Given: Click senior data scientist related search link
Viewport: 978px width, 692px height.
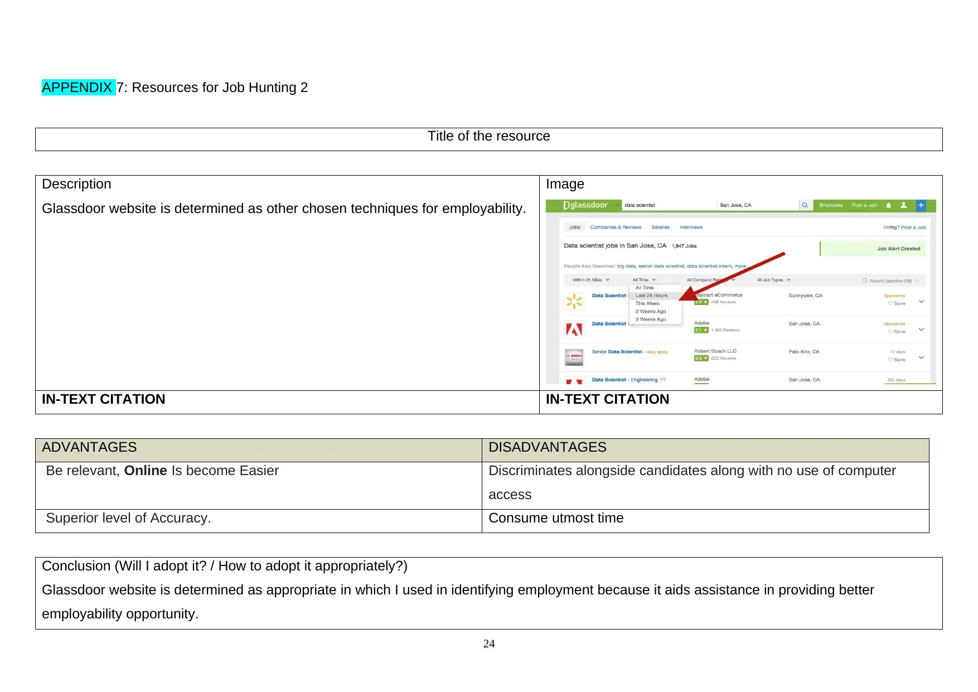Looking at the screenshot, I should (661, 266).
